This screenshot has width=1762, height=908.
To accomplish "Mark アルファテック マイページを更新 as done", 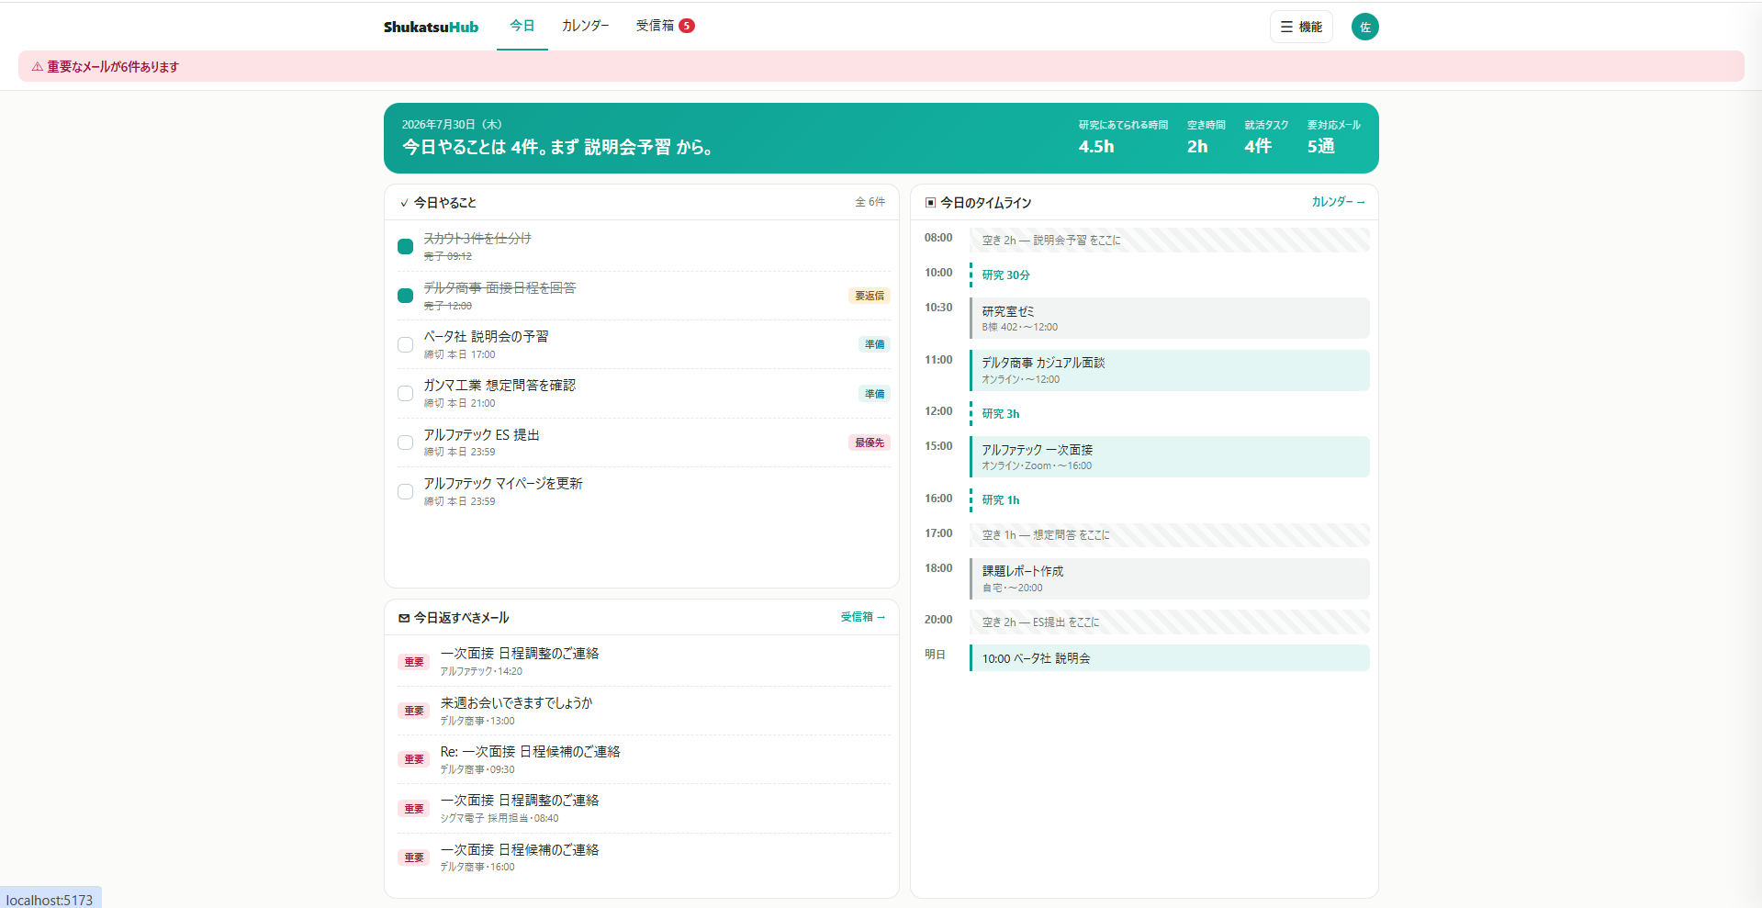I will click(405, 491).
